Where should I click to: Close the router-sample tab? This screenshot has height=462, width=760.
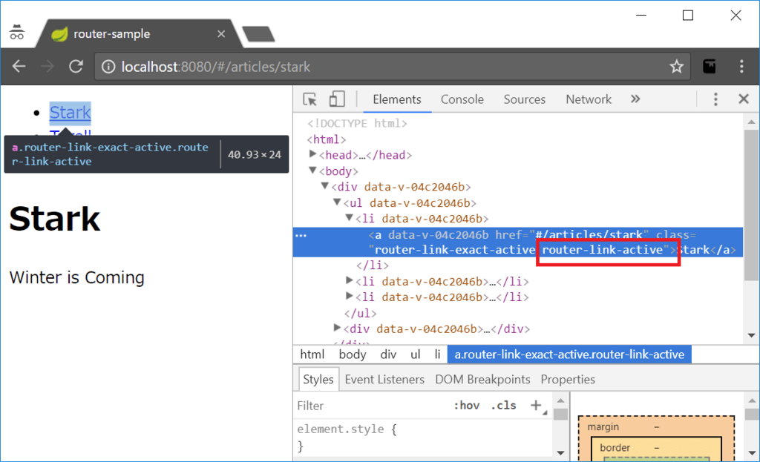click(x=221, y=34)
